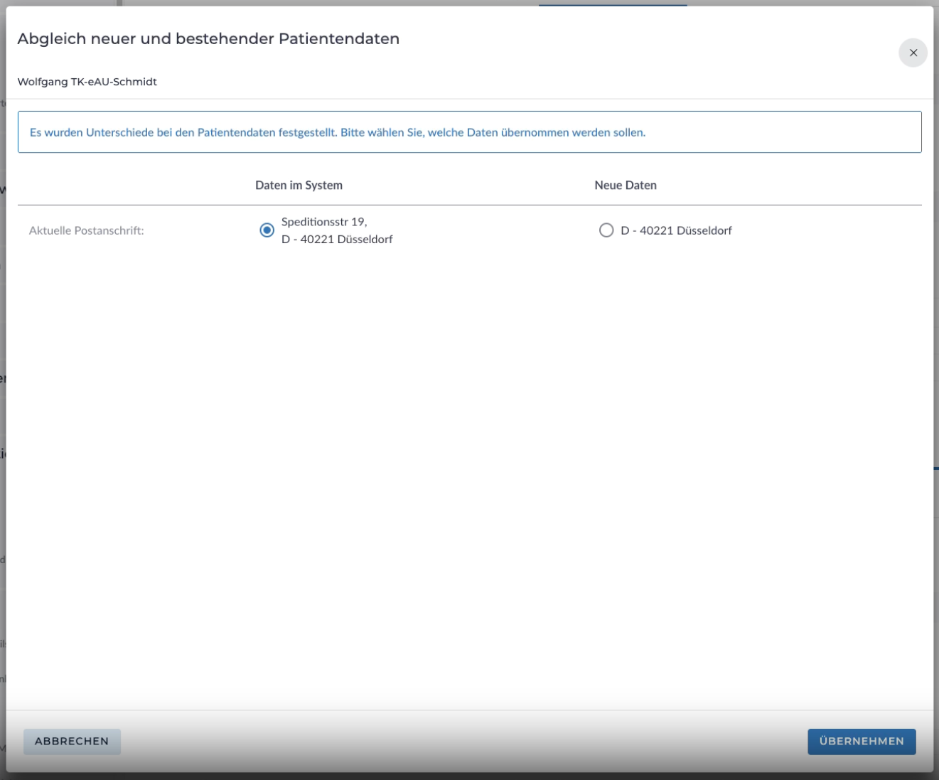Click the 'Speditionsstr 19,' address text

[324, 222]
